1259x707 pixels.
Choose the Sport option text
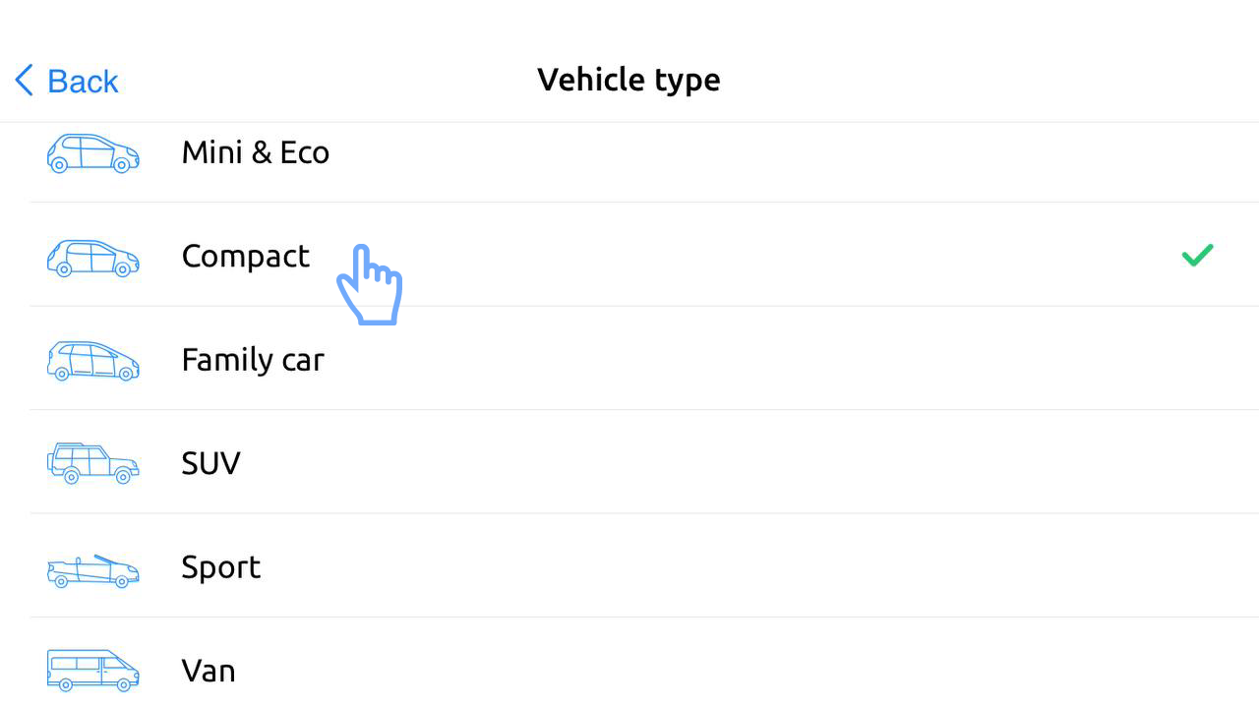point(220,567)
